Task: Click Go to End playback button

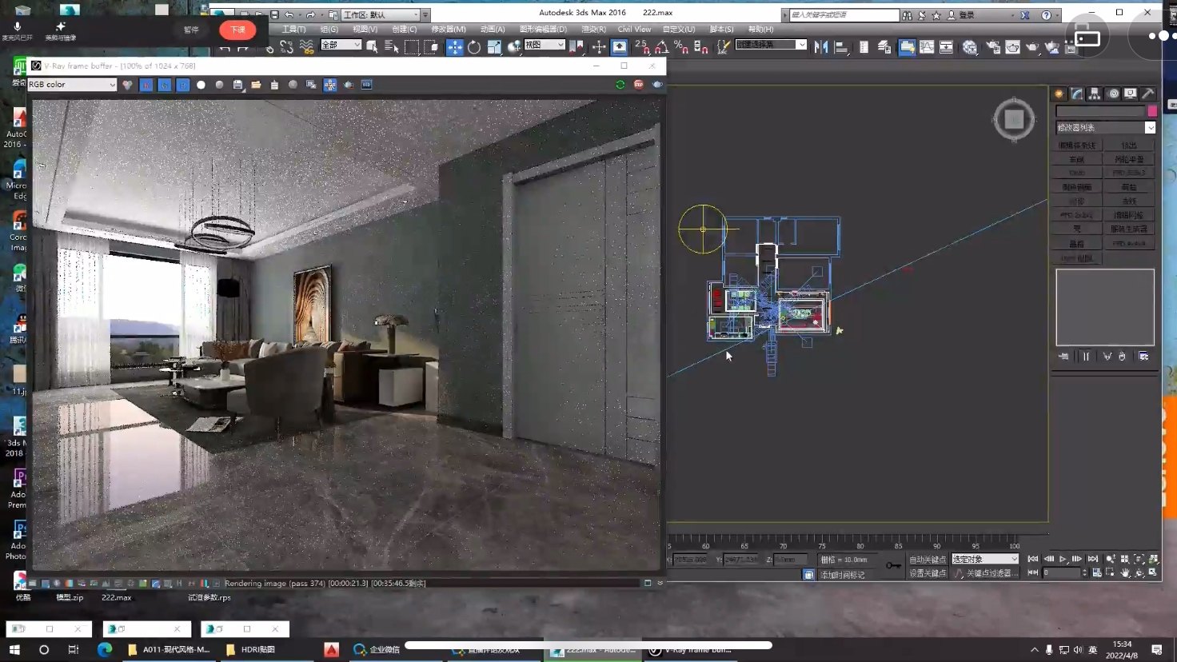Action: (1092, 559)
